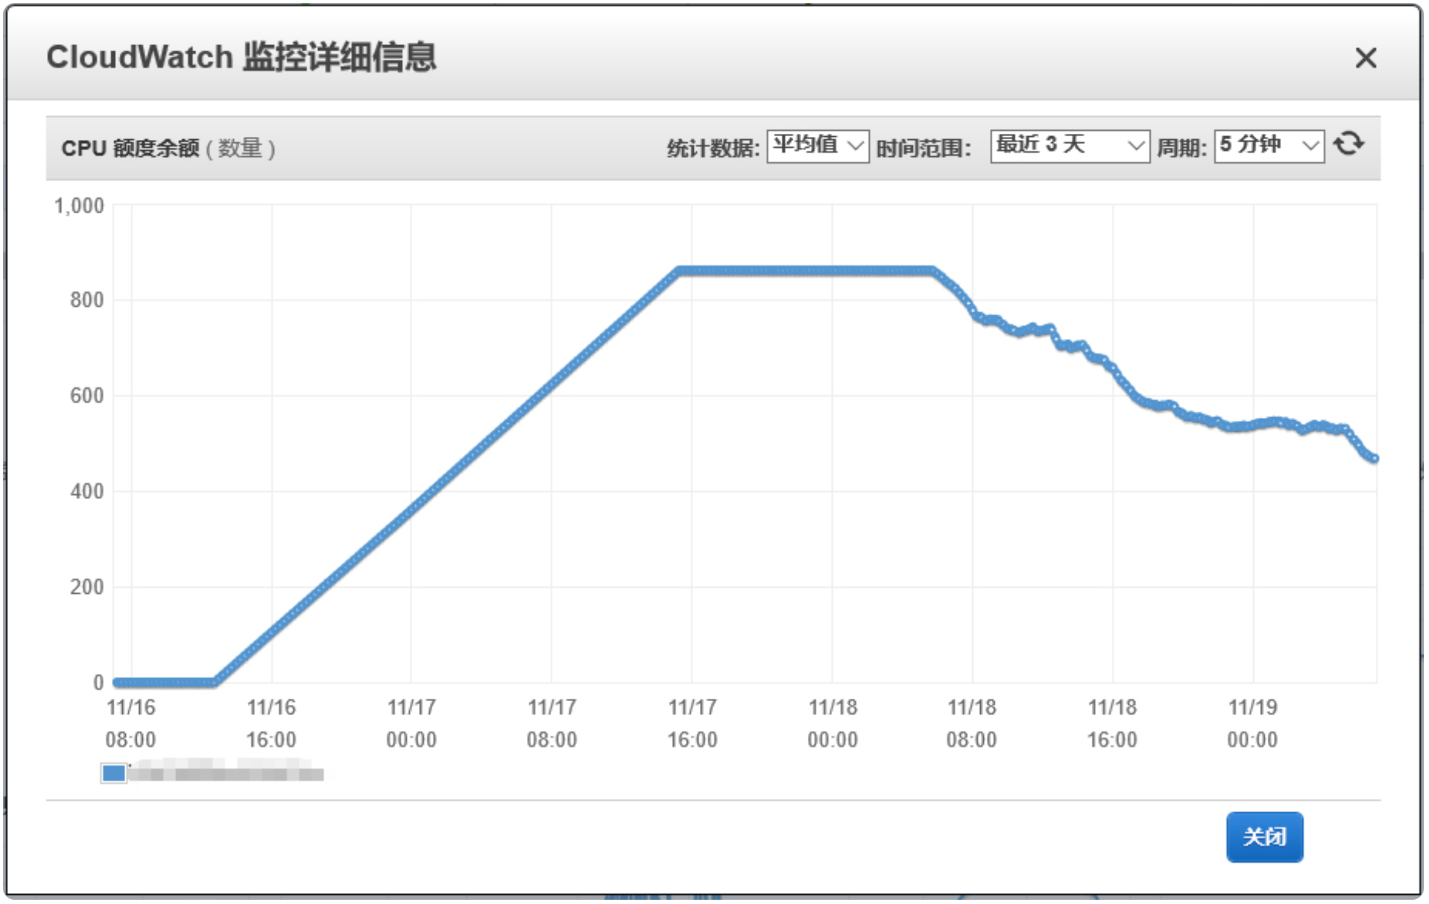Expand the 时间范围 最近 3 天 dropdown
The height and width of the screenshot is (904, 1429).
[x=1069, y=146]
